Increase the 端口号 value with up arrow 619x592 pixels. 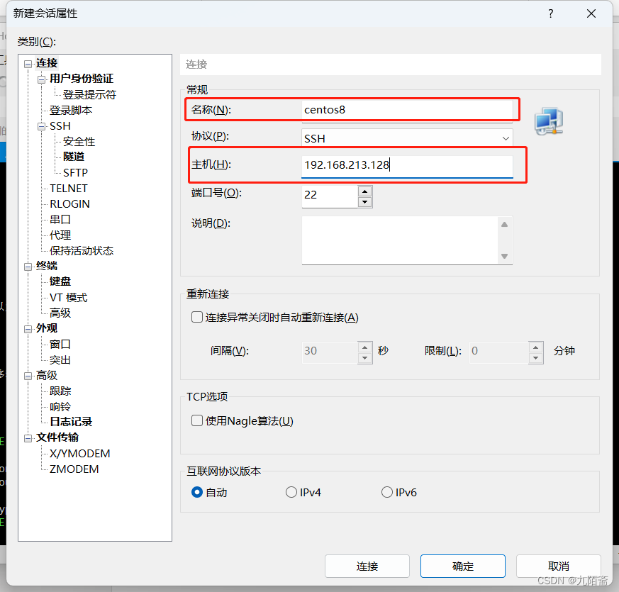[364, 191]
